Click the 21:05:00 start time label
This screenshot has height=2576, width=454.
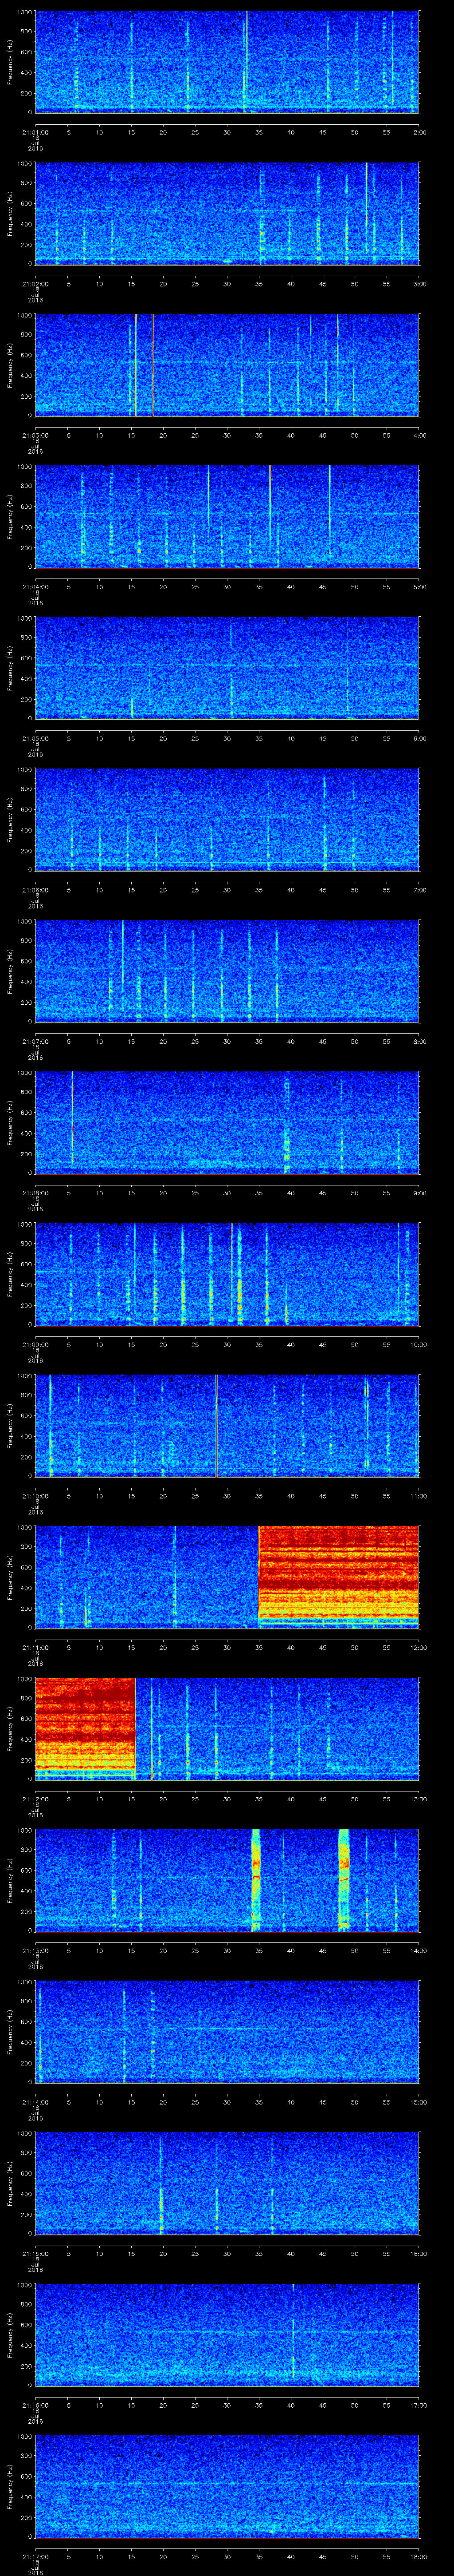click(x=35, y=738)
